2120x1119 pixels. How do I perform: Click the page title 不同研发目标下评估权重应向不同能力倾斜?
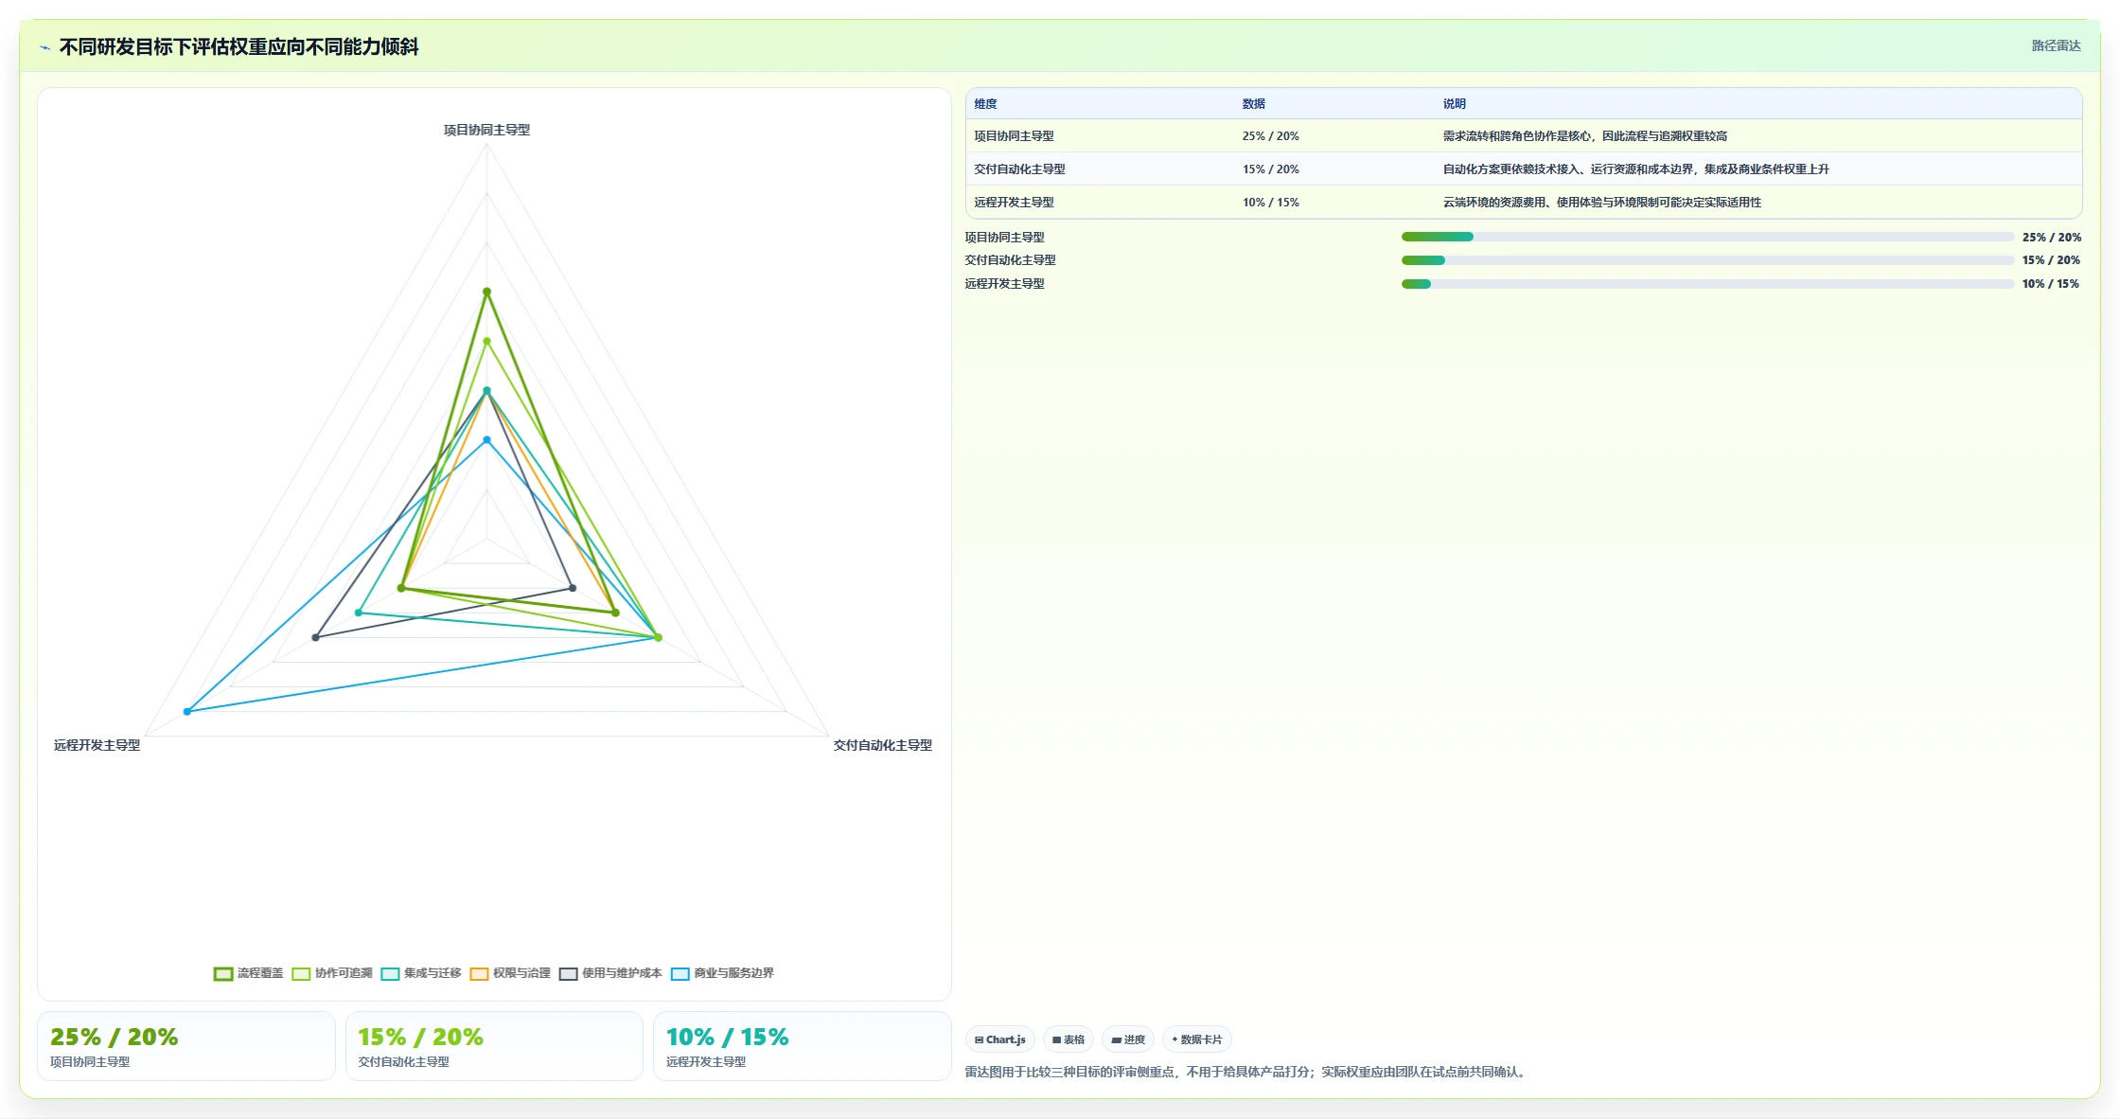[238, 46]
